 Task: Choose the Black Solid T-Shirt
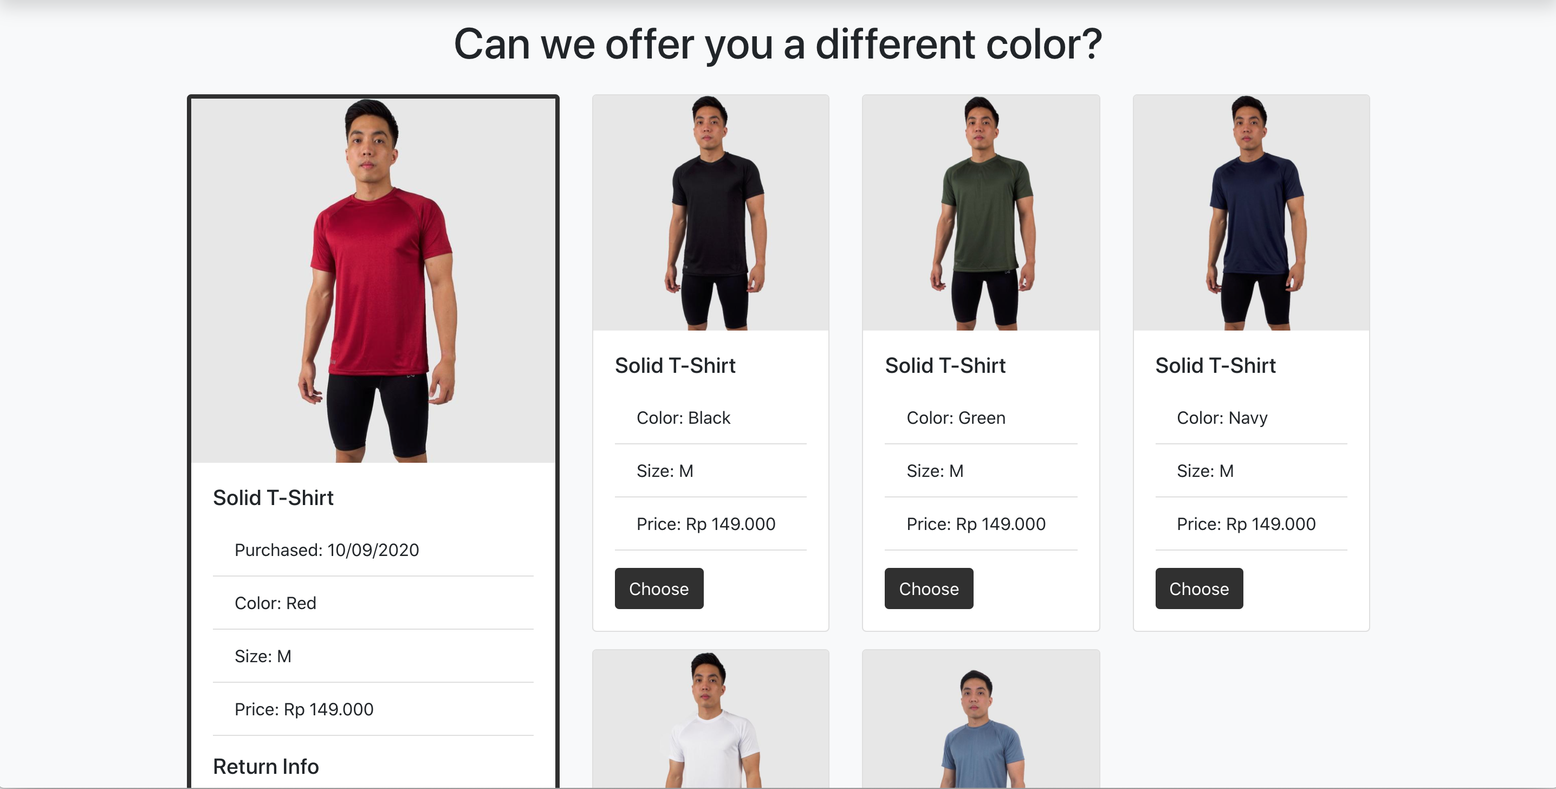pos(658,588)
